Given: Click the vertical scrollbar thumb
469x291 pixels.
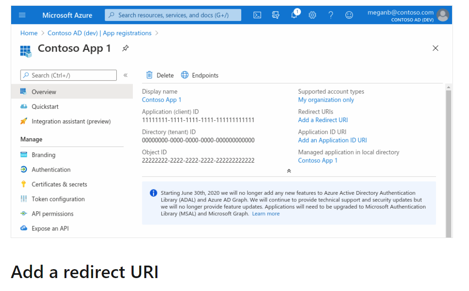Looking at the screenshot, I should (448, 164).
